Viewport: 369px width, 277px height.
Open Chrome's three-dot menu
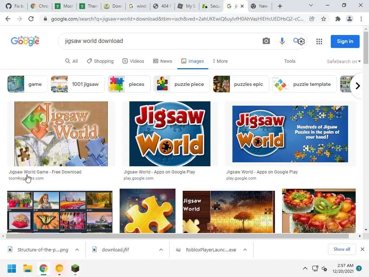click(x=361, y=19)
